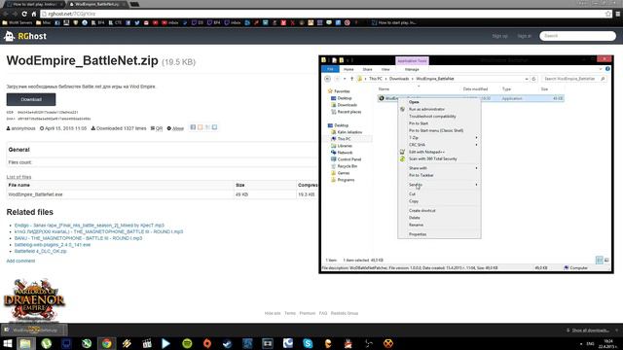The width and height of the screenshot is (623, 350).
Task: Switch to the Explorer View tab
Action: pos(385,69)
